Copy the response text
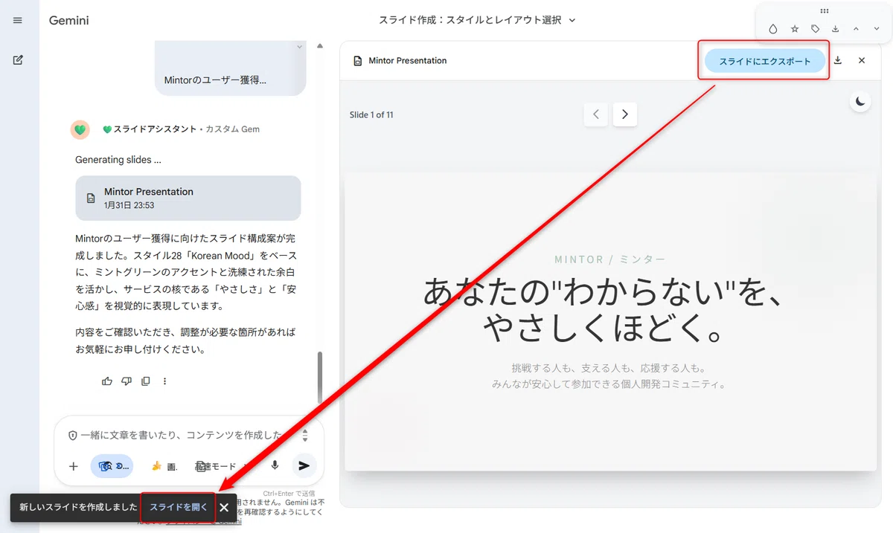This screenshot has width=893, height=533. 146,381
